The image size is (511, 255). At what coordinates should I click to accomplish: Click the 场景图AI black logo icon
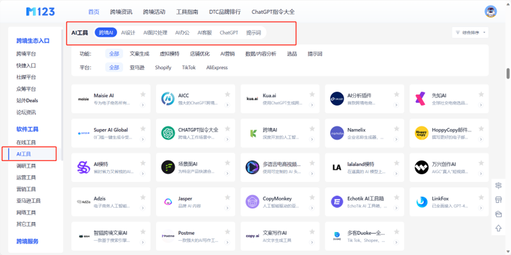tap(168, 168)
